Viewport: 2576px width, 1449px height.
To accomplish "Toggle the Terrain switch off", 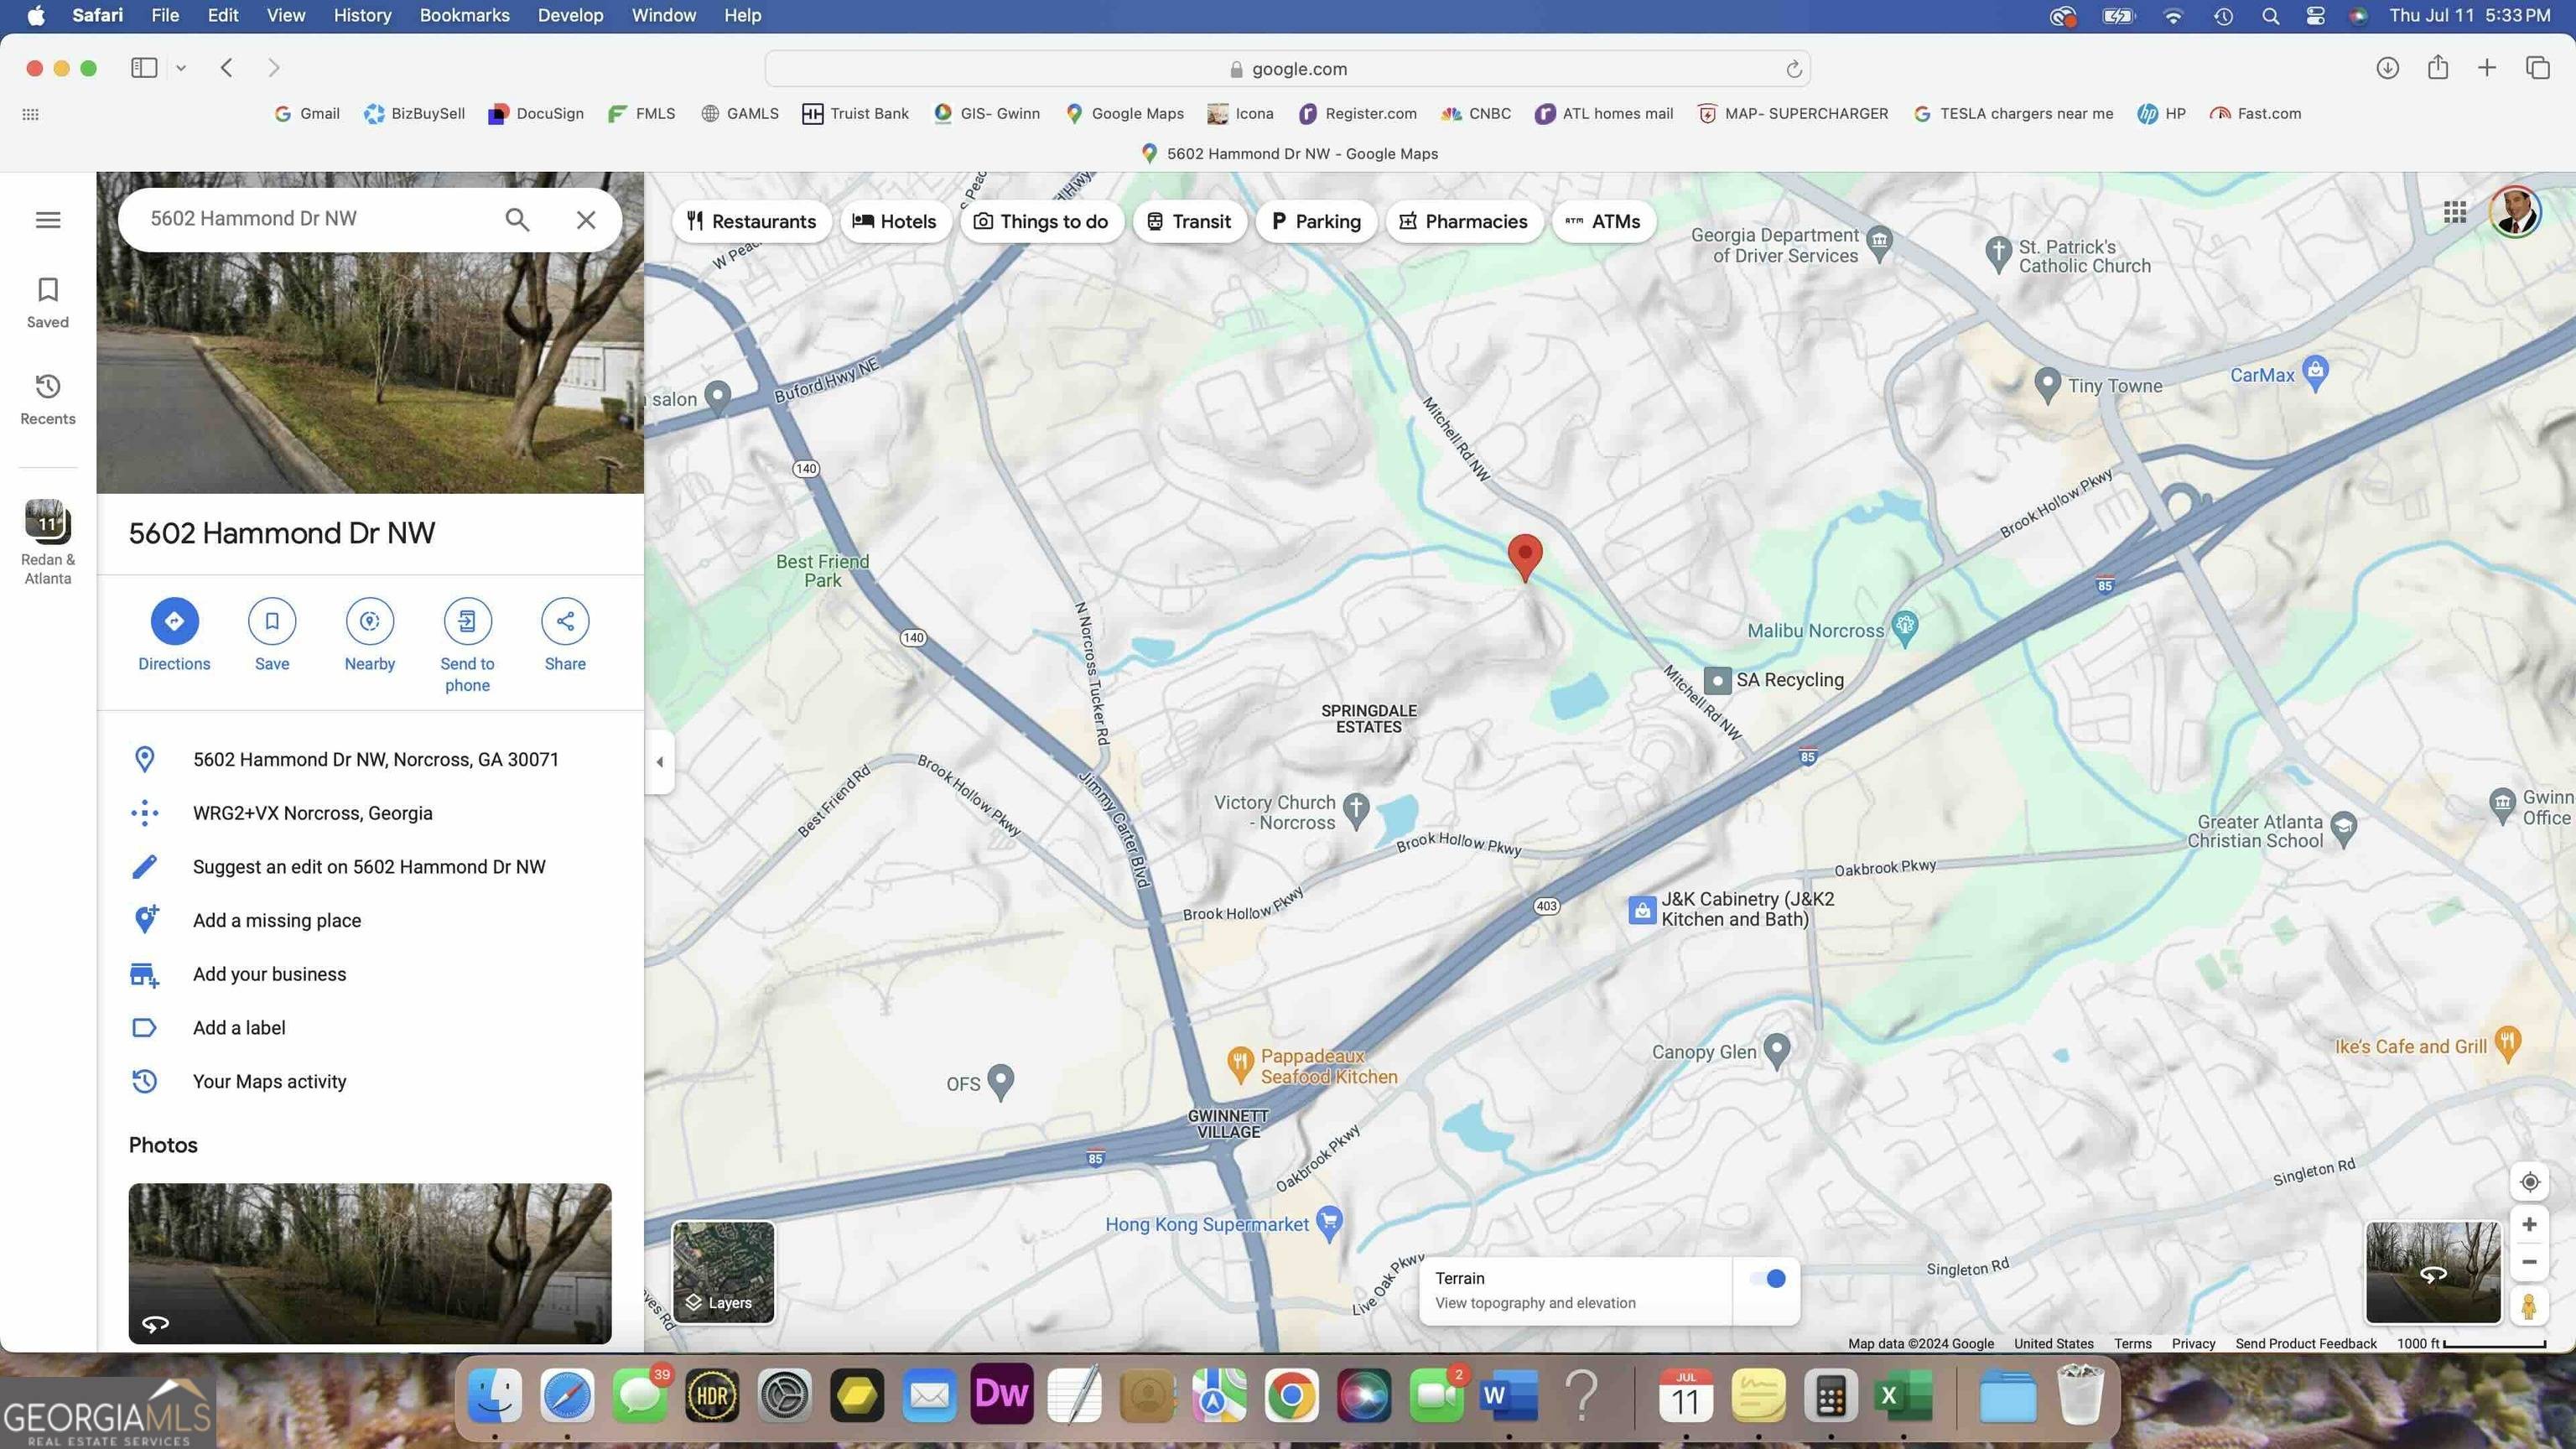I will pos(1767,1278).
